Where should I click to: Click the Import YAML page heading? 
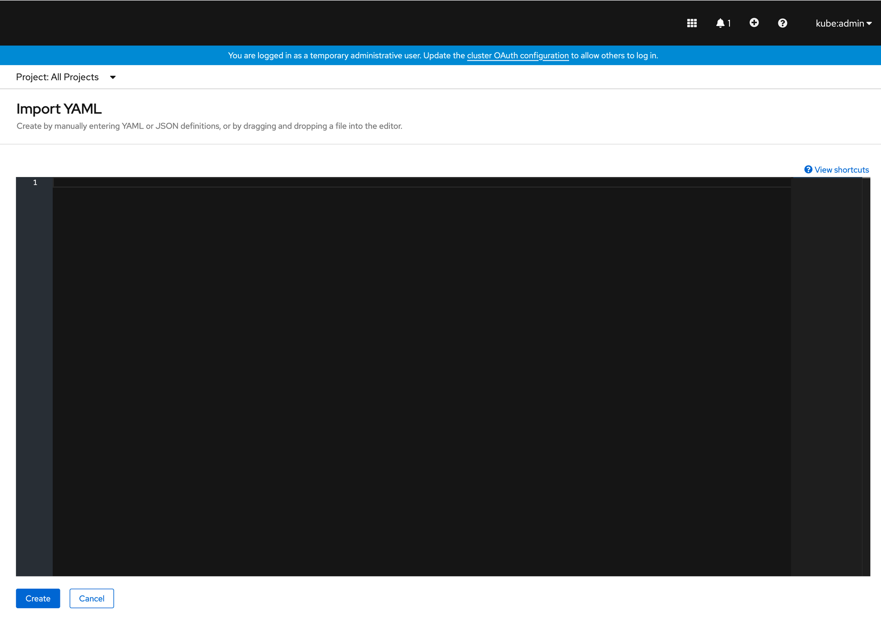point(59,109)
